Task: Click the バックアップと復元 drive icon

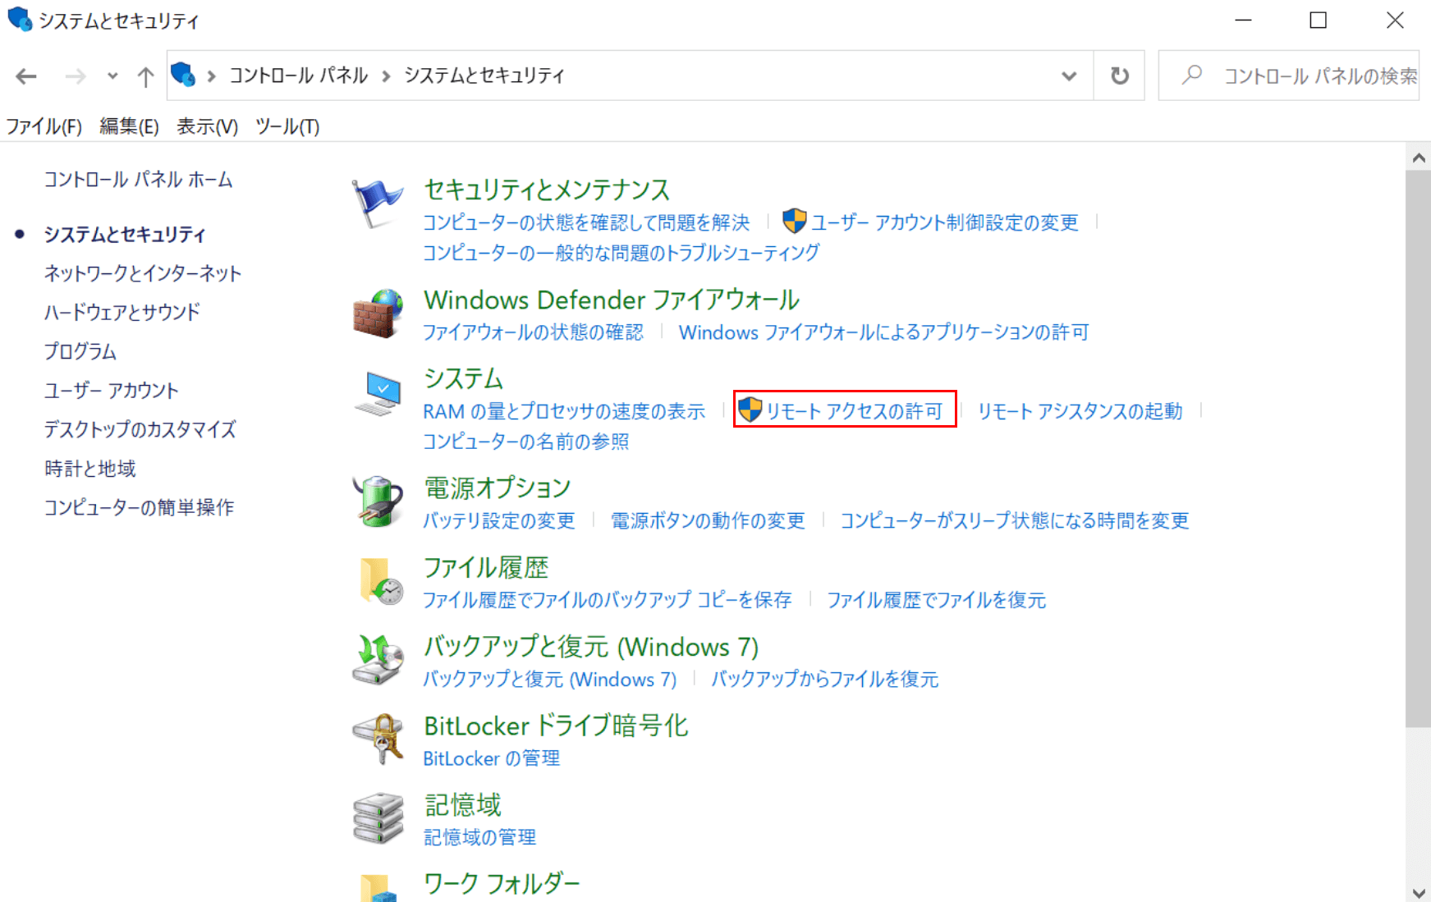Action: 378,659
